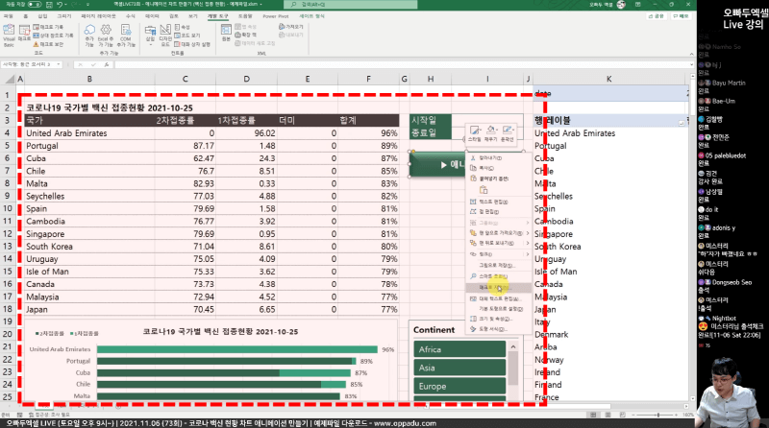
Task: Select Europe in Continent slicer
Action: point(459,386)
